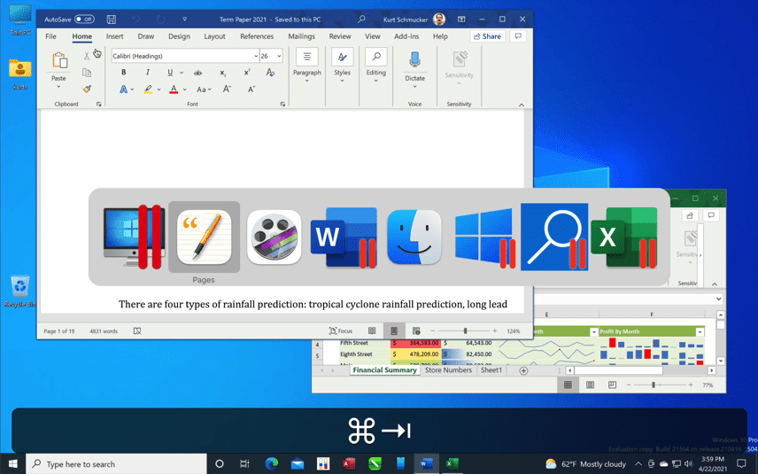This screenshot has width=758, height=474.
Task: Click the Paste clipboard icon
Action: click(59, 60)
